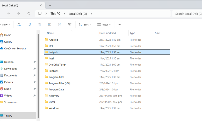202x121 pixels.
Task: Click the Paste clipboard icon
Action: pyautogui.click(x=39, y=24)
